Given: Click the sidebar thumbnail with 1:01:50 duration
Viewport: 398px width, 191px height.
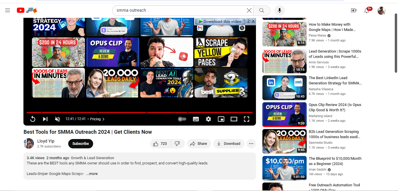Looking at the screenshot, I should point(284,168).
